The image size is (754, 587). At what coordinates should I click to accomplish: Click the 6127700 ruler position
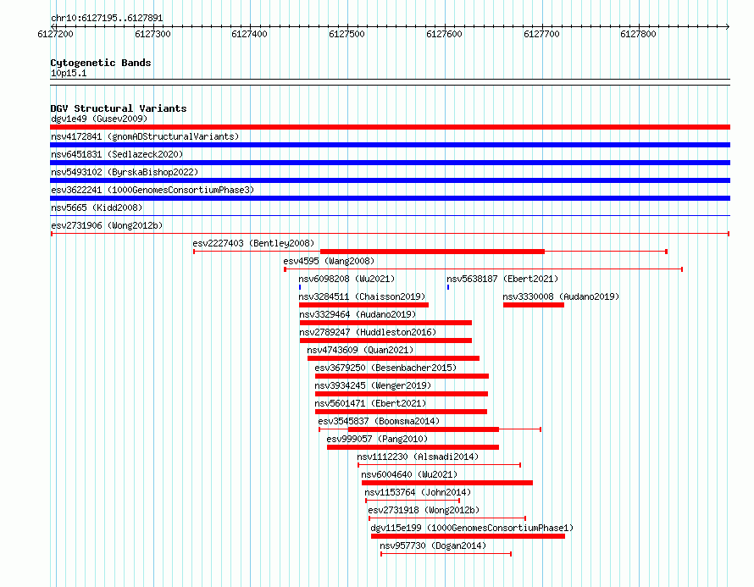coord(541,34)
